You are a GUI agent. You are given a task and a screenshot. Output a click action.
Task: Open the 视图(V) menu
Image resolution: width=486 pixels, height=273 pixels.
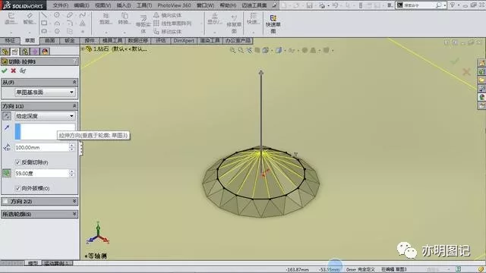click(103, 5)
